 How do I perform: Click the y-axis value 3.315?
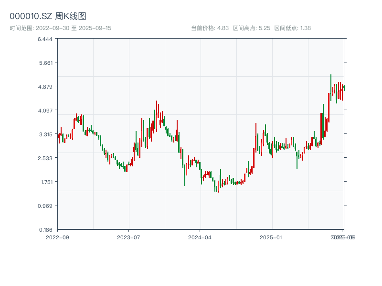pyautogui.click(x=46, y=134)
